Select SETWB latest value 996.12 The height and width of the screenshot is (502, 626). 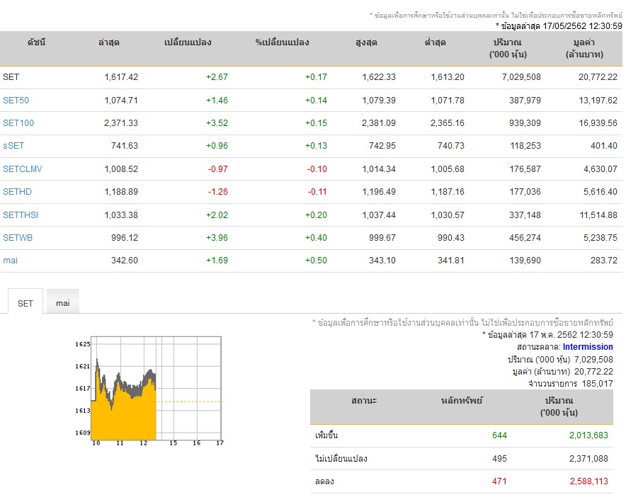(125, 237)
